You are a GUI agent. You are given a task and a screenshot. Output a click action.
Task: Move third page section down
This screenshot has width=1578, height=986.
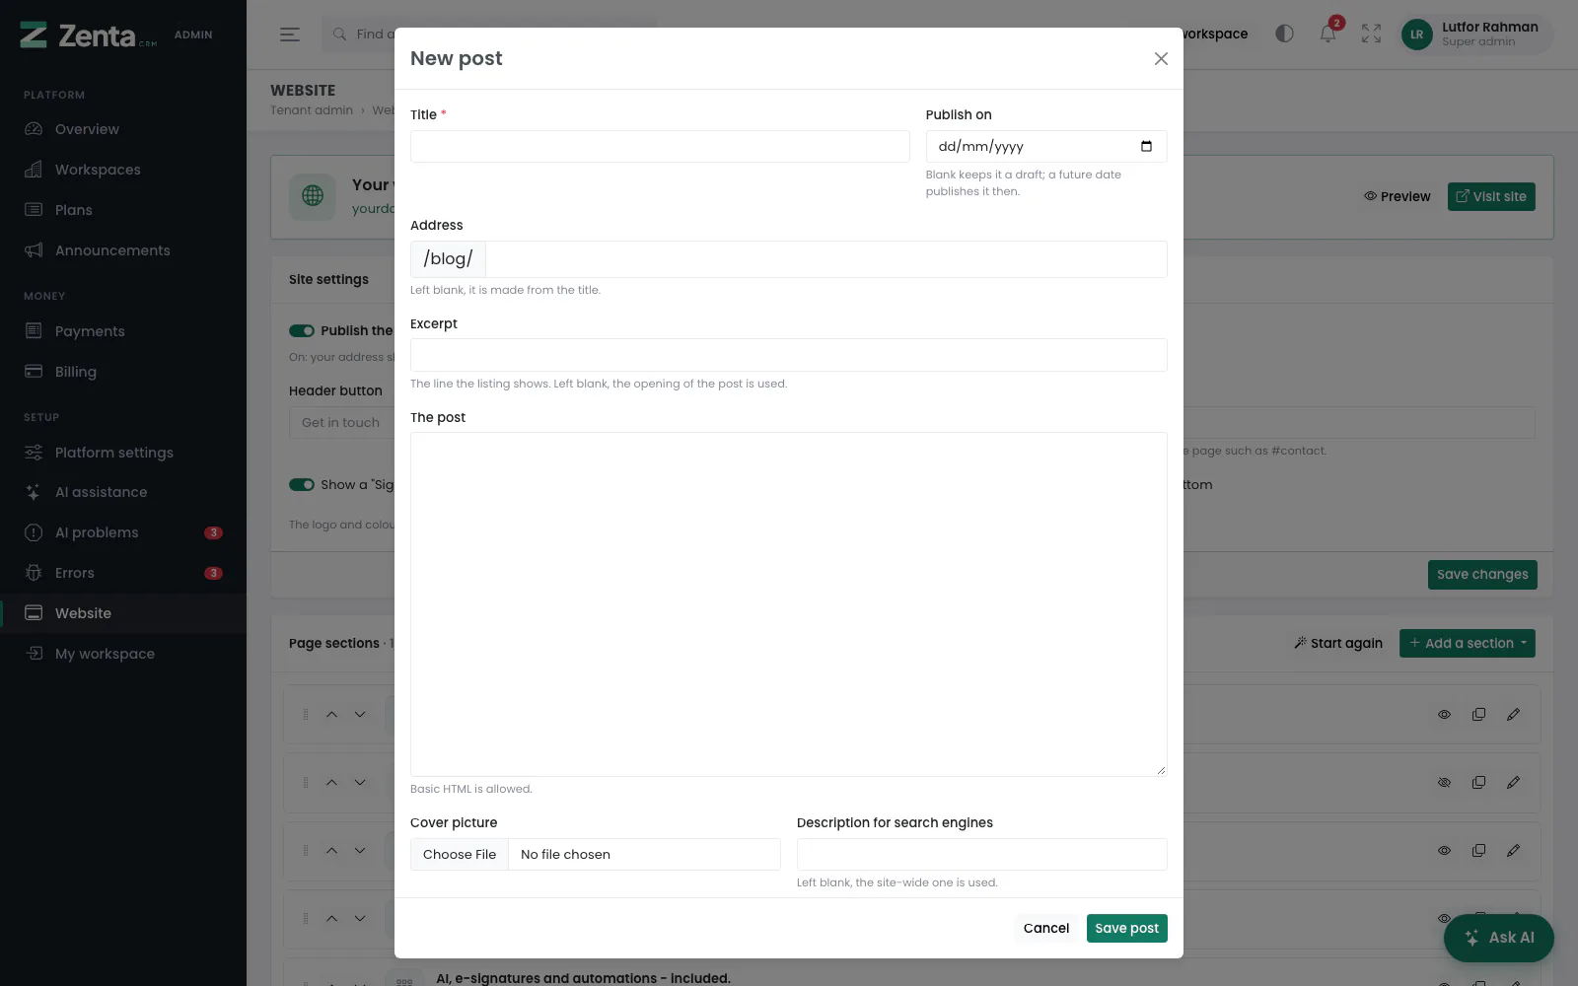[360, 850]
